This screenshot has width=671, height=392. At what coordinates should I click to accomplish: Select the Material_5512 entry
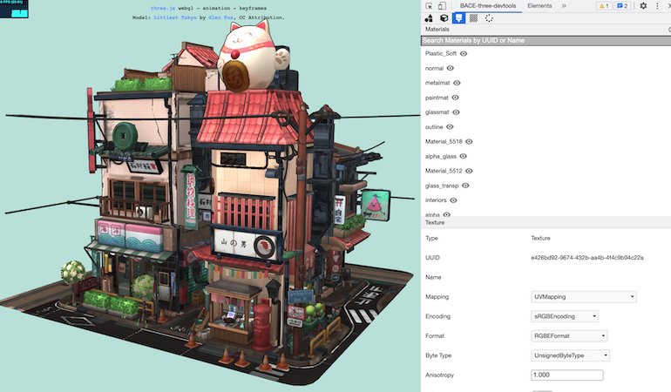[444, 171]
